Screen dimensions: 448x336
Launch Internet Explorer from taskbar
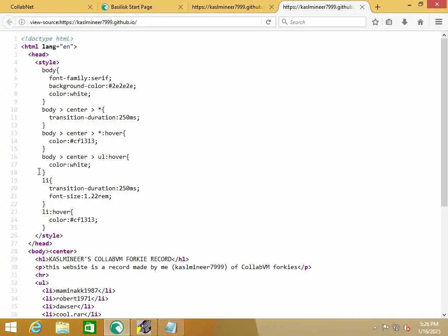[x=35, y=327]
